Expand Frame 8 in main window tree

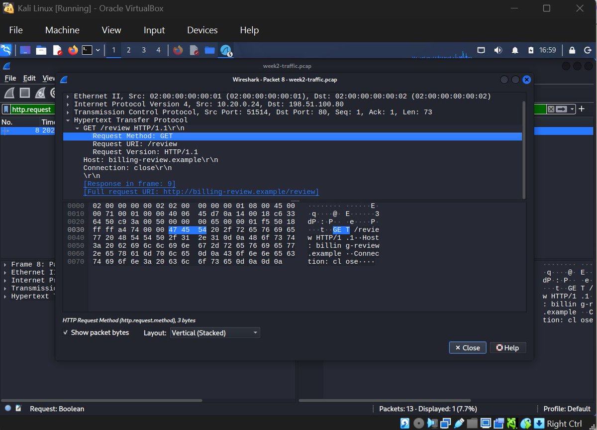tap(5, 265)
